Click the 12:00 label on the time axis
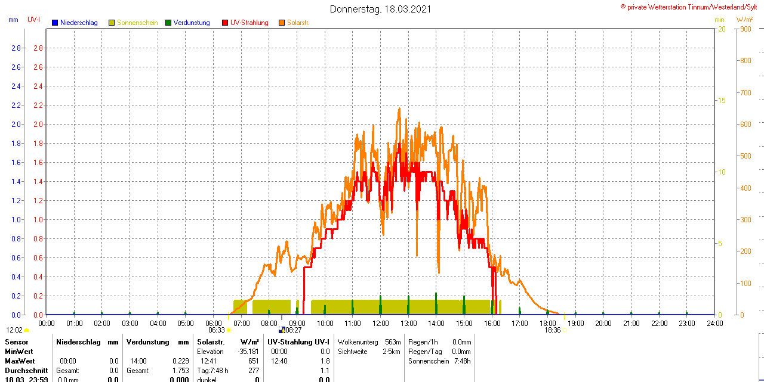764x382 pixels. [x=380, y=324]
